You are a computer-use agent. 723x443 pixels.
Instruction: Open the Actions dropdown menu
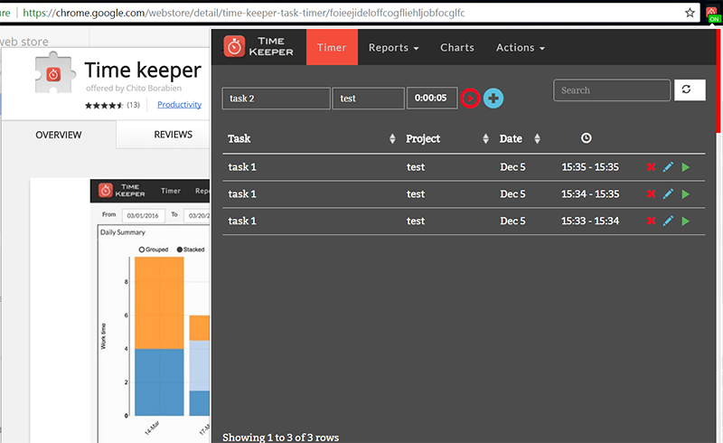521,48
